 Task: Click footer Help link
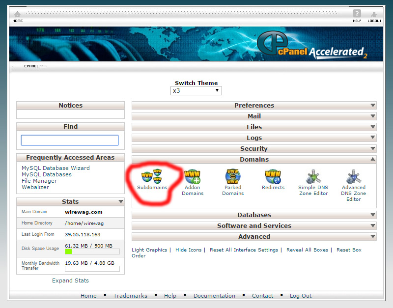[x=170, y=296]
